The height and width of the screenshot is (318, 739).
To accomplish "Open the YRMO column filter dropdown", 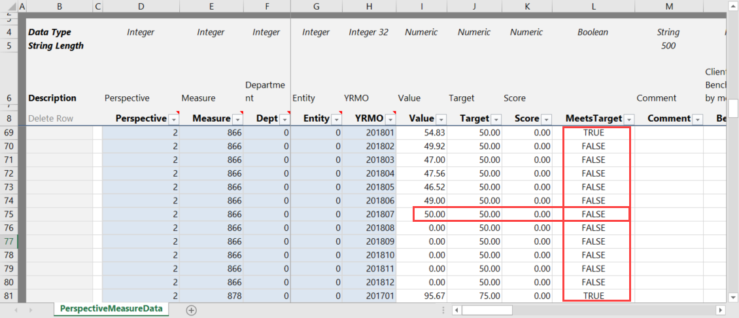I will 390,120.
